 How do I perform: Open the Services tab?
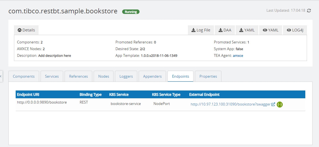click(x=52, y=76)
